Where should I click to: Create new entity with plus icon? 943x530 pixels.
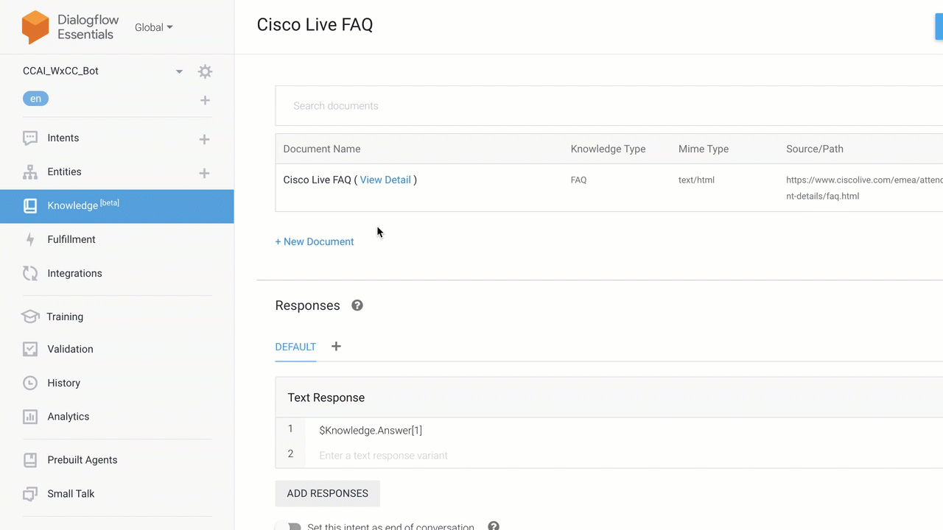click(204, 173)
